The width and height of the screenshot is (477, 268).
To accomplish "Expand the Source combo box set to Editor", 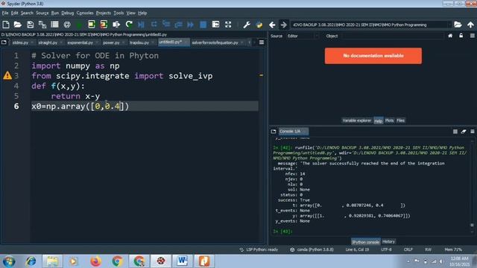I will [x=303, y=36].
